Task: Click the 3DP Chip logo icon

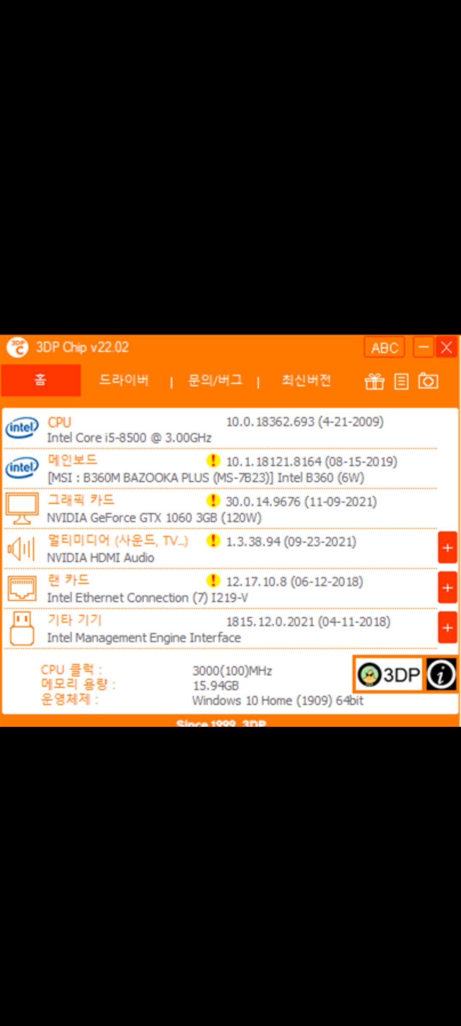Action: point(17,347)
